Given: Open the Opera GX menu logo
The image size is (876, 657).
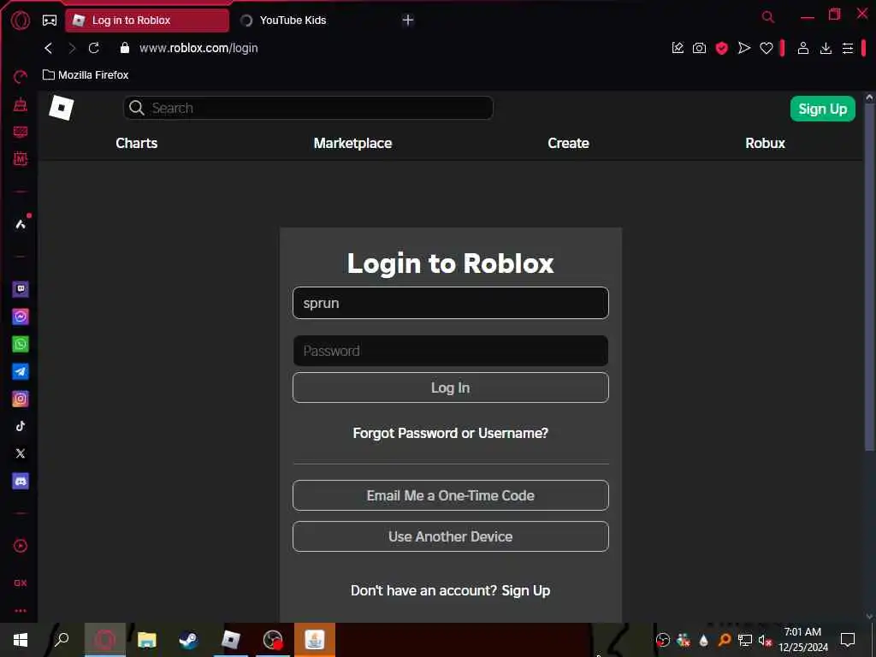Looking at the screenshot, I should click(x=21, y=21).
